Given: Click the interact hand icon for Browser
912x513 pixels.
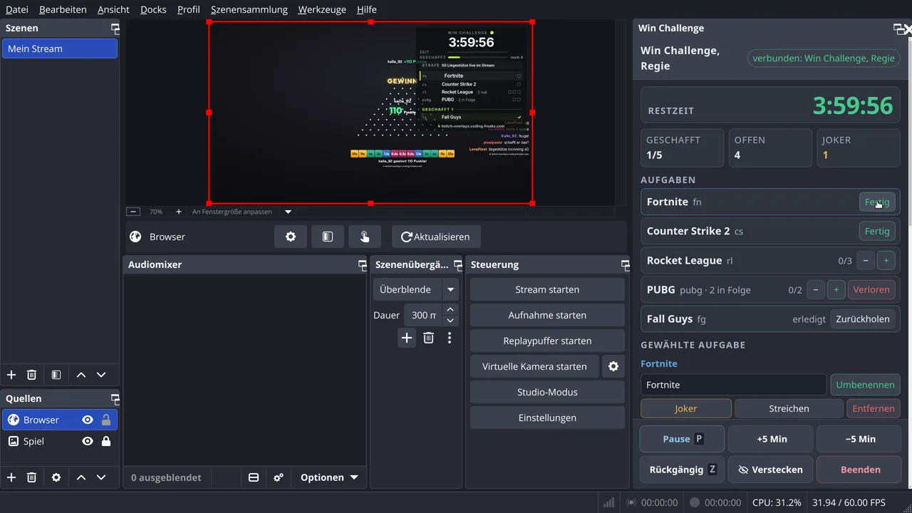Looking at the screenshot, I should pos(365,237).
